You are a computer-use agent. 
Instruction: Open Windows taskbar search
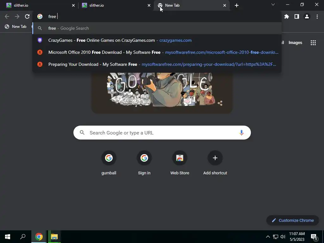pos(23,237)
